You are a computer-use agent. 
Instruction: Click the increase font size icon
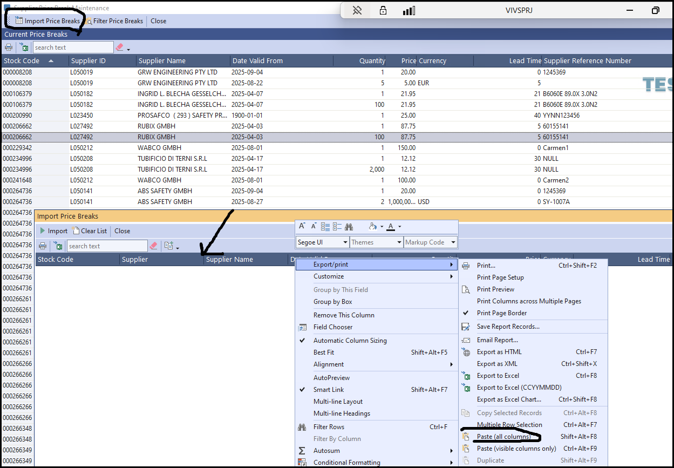[x=302, y=227]
